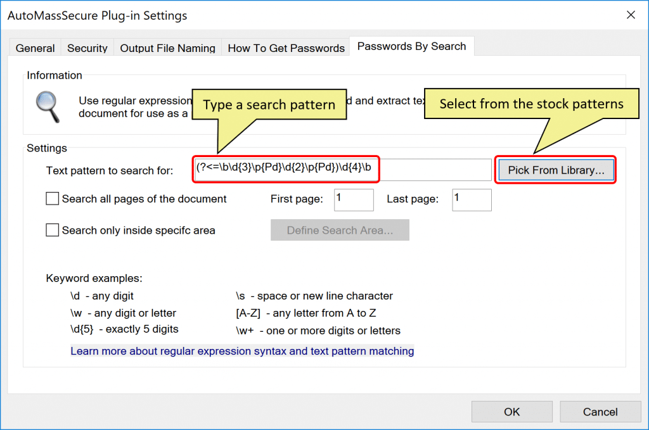Click '\s - space or new line character'
The height and width of the screenshot is (430, 649).
(314, 296)
